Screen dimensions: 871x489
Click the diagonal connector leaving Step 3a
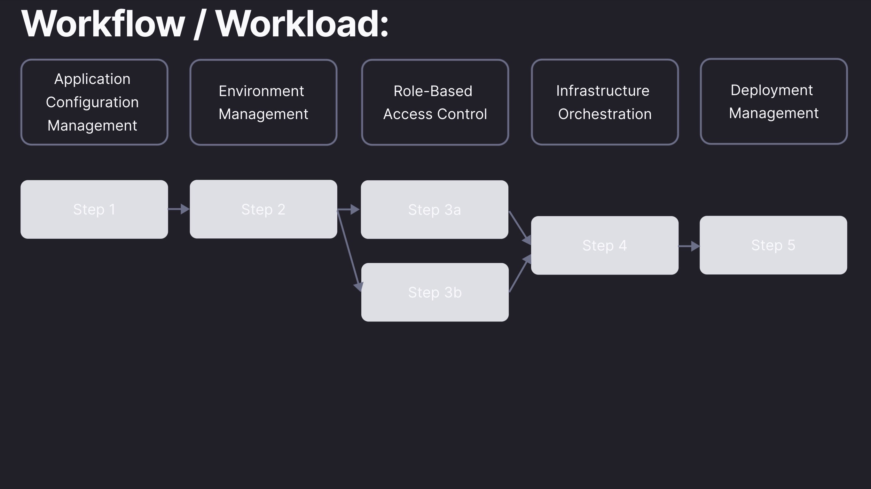pyautogui.click(x=517, y=224)
